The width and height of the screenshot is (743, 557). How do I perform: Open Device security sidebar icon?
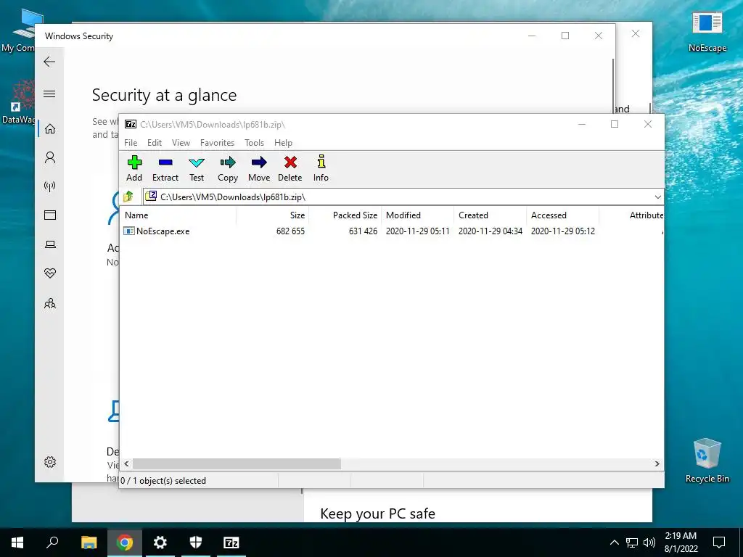[50, 244]
